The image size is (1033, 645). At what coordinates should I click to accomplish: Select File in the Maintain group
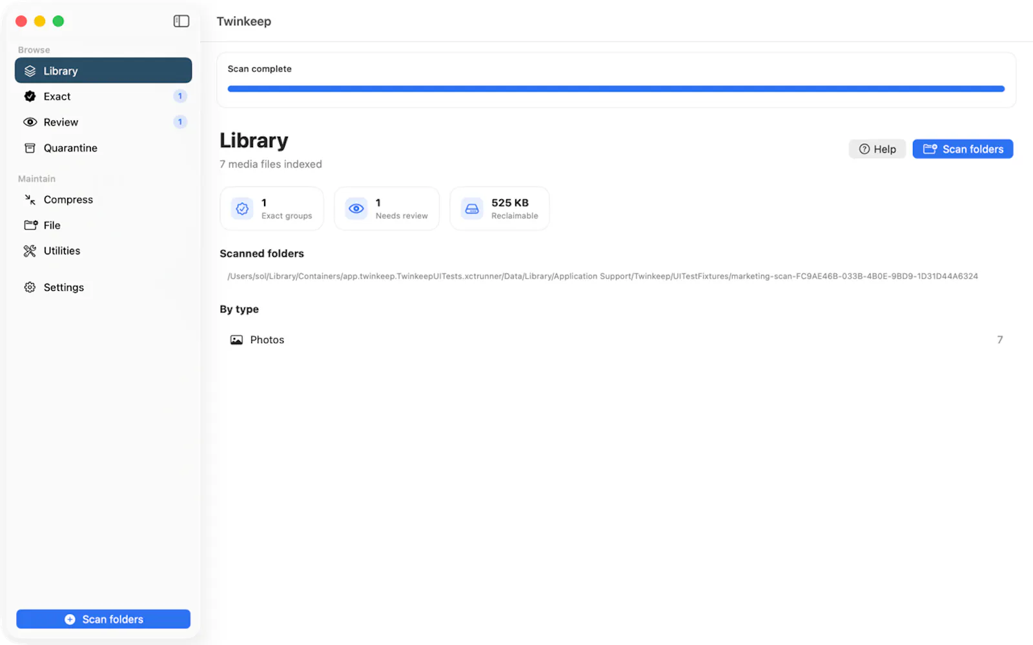point(103,225)
